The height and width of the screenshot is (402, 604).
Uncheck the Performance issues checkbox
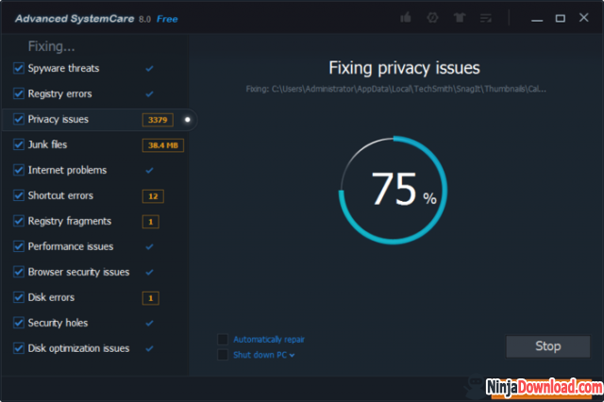click(19, 246)
